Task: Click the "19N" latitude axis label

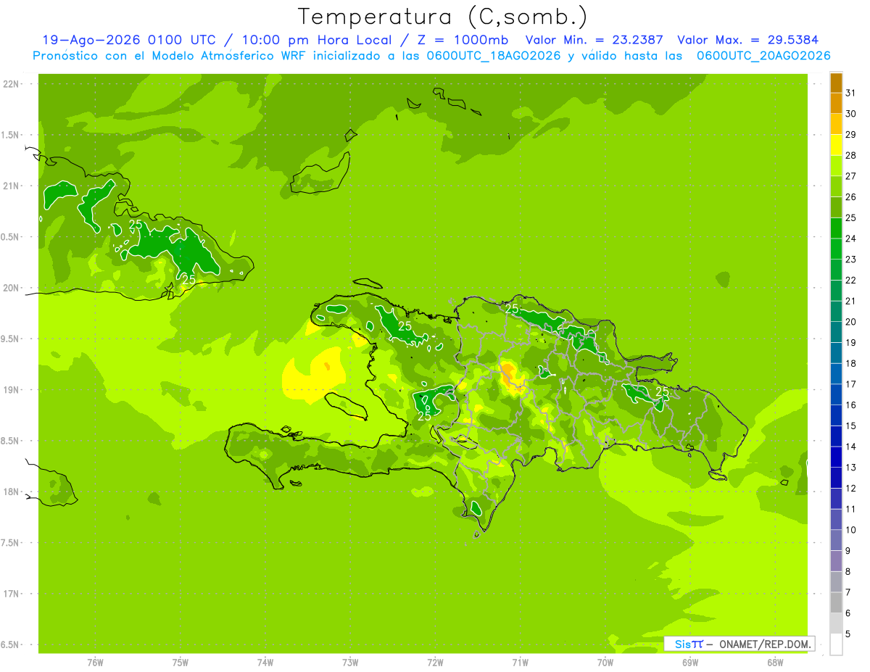Action: 11,390
